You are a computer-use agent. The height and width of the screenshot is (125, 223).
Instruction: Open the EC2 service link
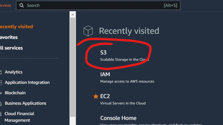(105, 96)
